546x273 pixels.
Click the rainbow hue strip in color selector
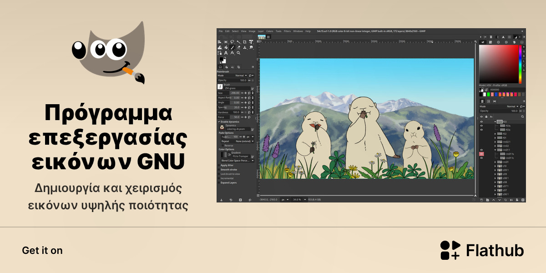(520, 64)
